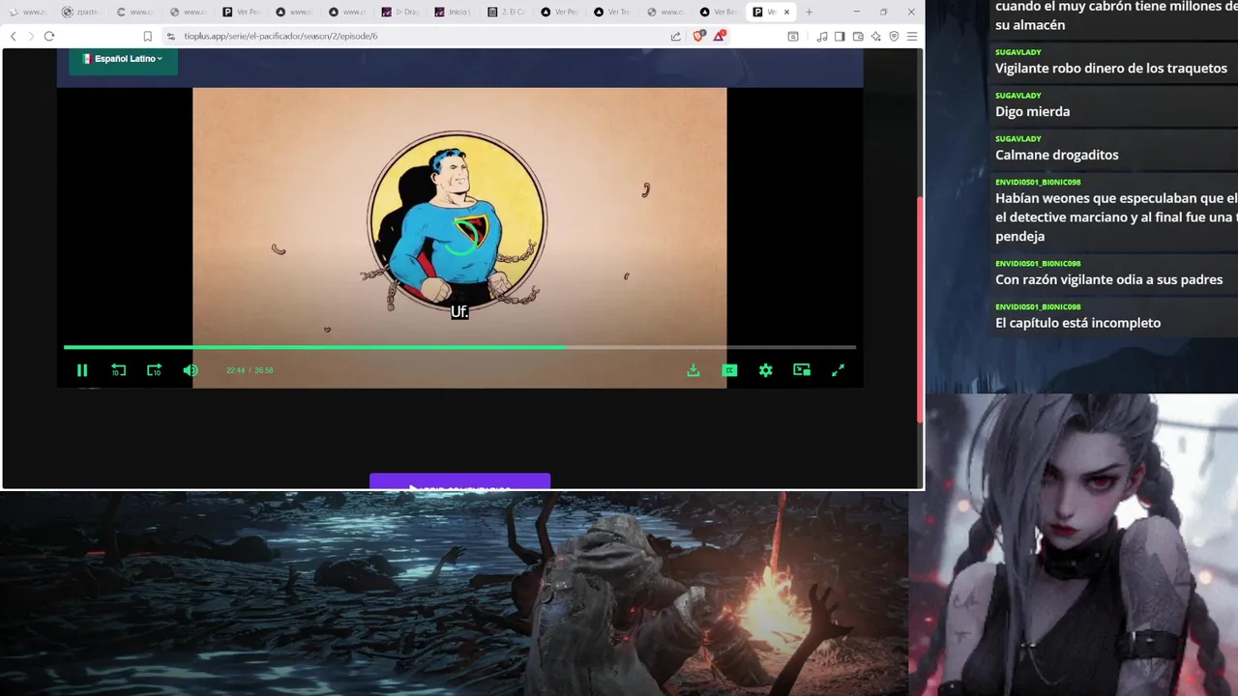This screenshot has width=1238, height=696.
Task: Toggle the browser sidebar panel icon
Action: [x=840, y=36]
